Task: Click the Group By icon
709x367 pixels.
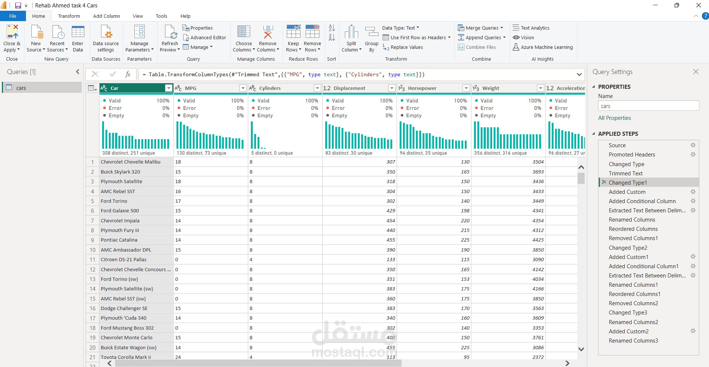Action: click(x=372, y=32)
